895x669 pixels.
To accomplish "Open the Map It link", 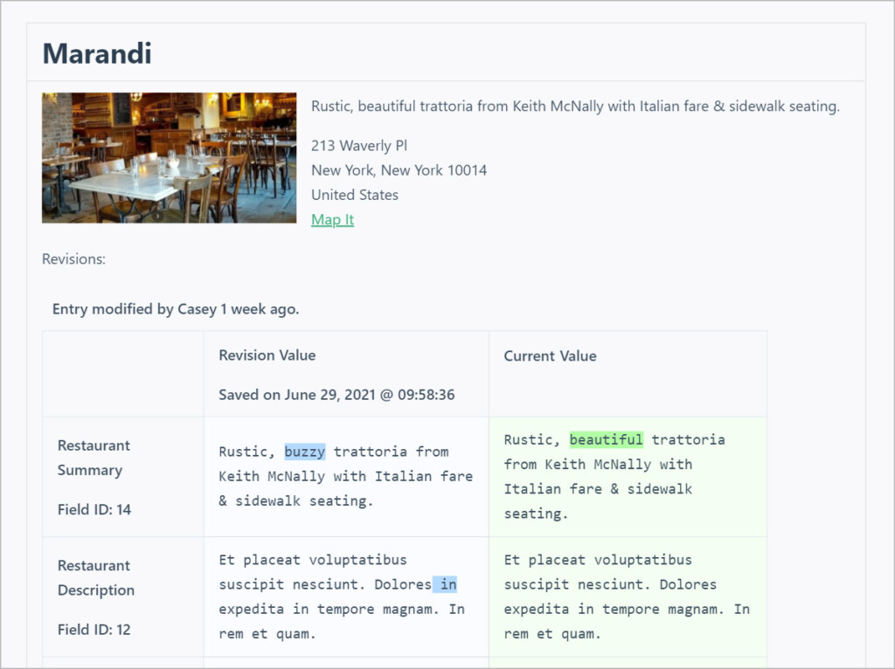I will tap(332, 219).
